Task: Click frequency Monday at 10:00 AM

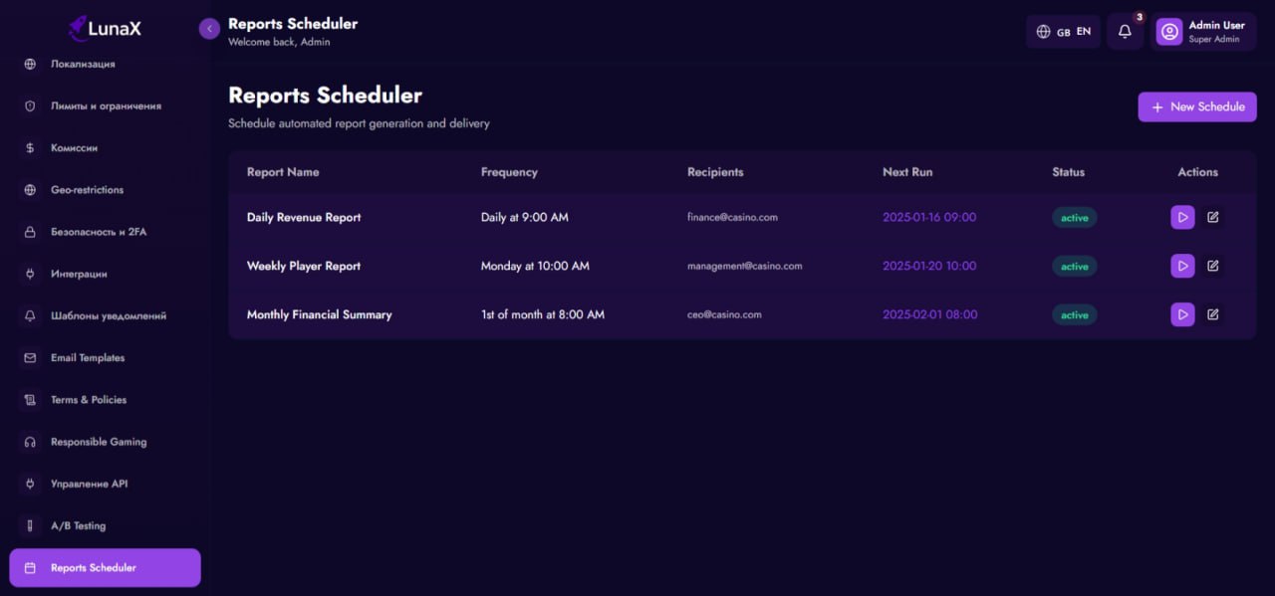Action: [x=535, y=266]
